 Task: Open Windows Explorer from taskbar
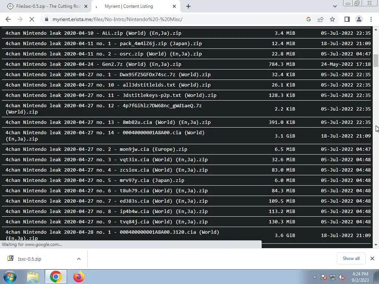click(33, 277)
